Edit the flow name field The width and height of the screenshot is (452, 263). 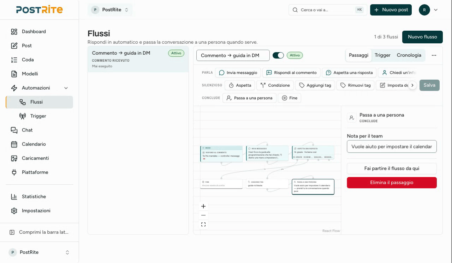tap(233, 55)
